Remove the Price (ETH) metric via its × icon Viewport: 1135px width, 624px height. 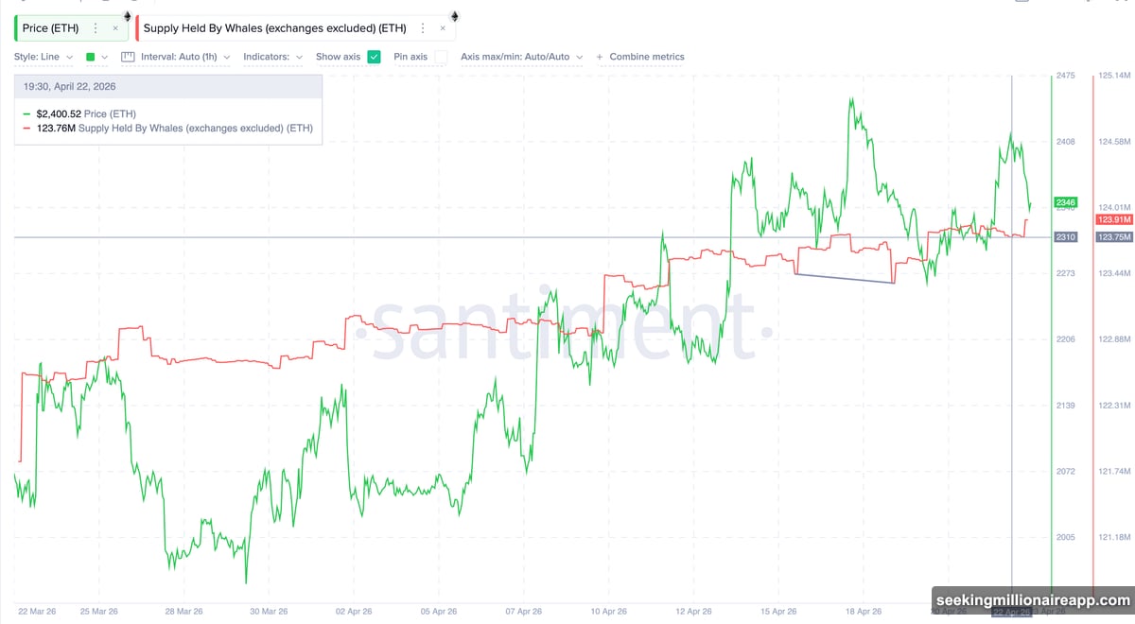tap(115, 27)
